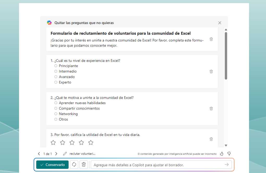Remove question 2 about motivation to join
The image size is (266, 173).
click(211, 109)
